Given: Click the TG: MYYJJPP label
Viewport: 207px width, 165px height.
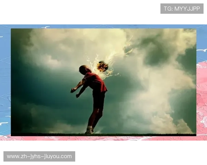Looking at the screenshot, I should coord(182,9).
